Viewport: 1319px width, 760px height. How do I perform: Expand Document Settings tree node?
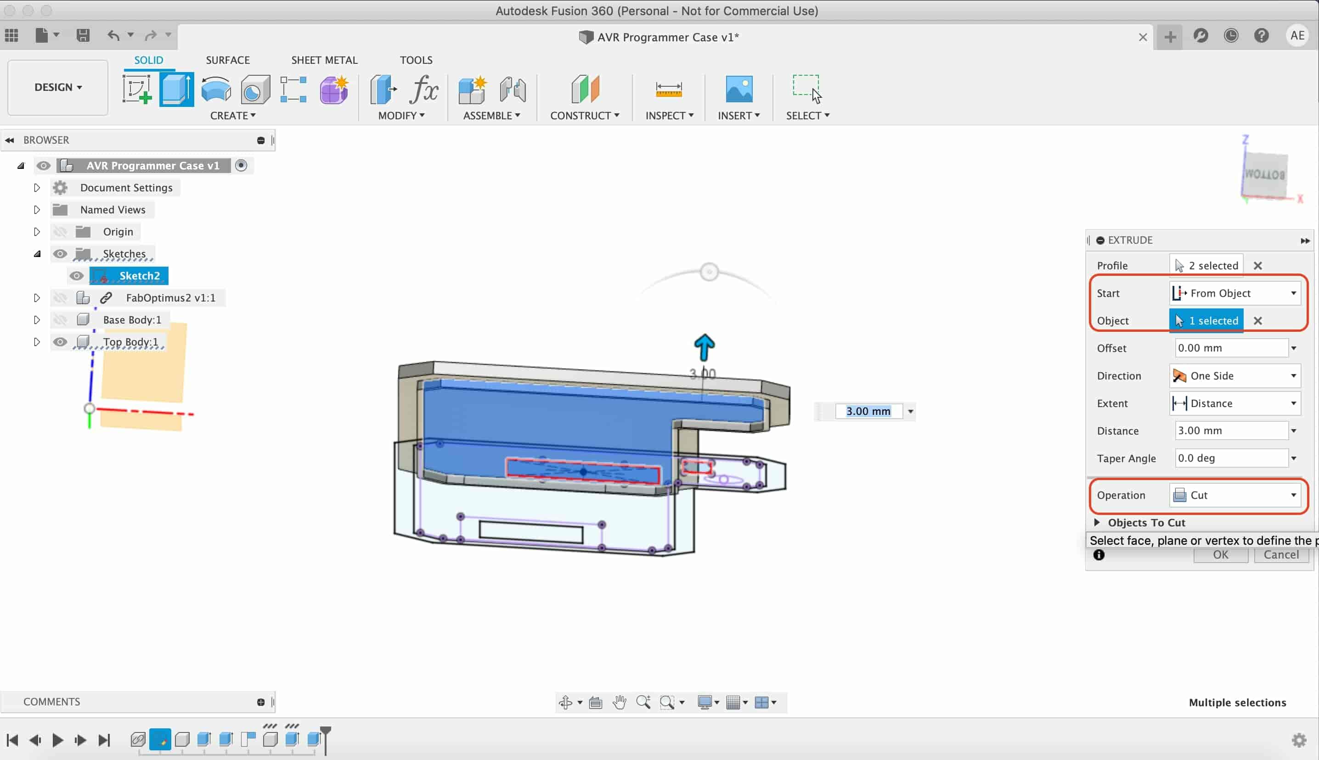[x=37, y=187]
